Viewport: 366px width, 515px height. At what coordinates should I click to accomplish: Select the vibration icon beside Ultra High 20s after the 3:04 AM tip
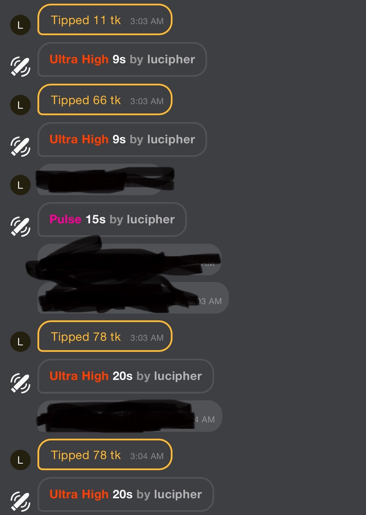click(x=20, y=501)
